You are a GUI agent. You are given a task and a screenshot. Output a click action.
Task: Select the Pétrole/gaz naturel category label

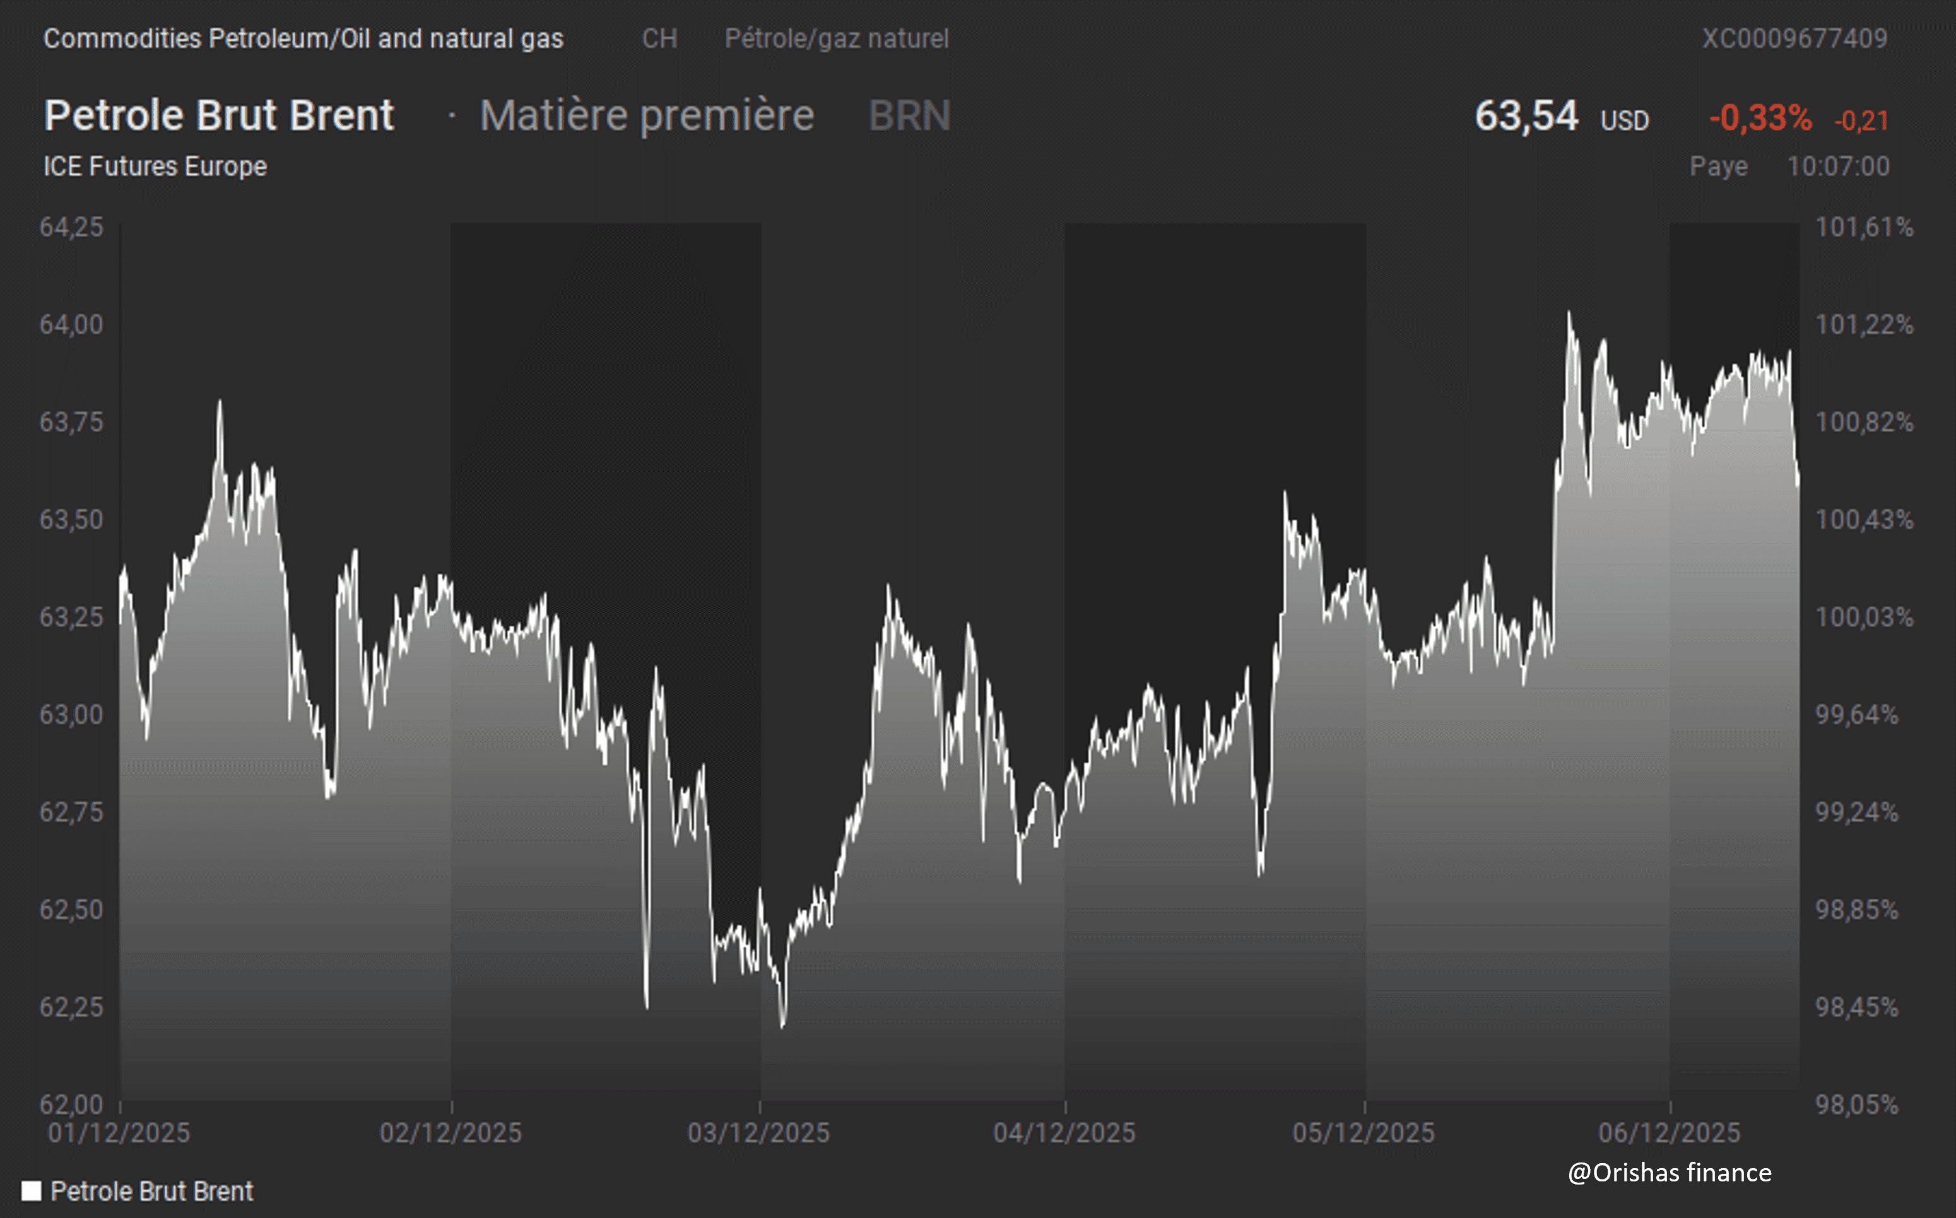coord(836,38)
